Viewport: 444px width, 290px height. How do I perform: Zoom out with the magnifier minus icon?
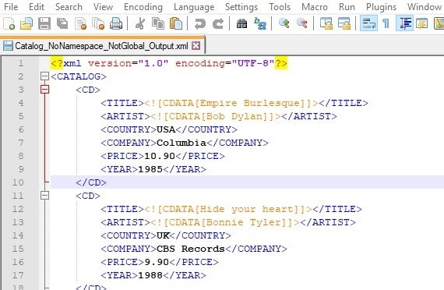click(302, 23)
